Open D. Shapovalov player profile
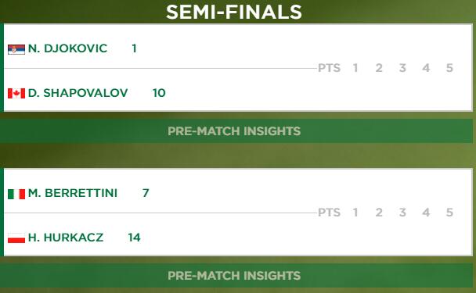476x293 pixels. [78, 93]
